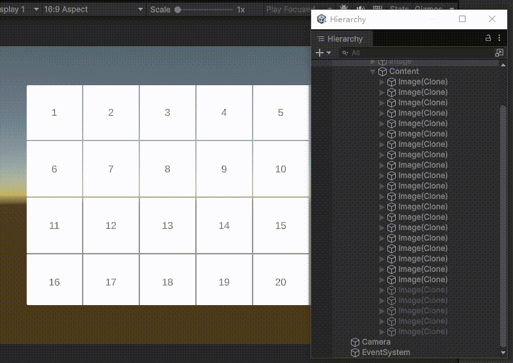Open the create dropdown arrow next to plus
This screenshot has height=363, width=513.
(x=329, y=53)
